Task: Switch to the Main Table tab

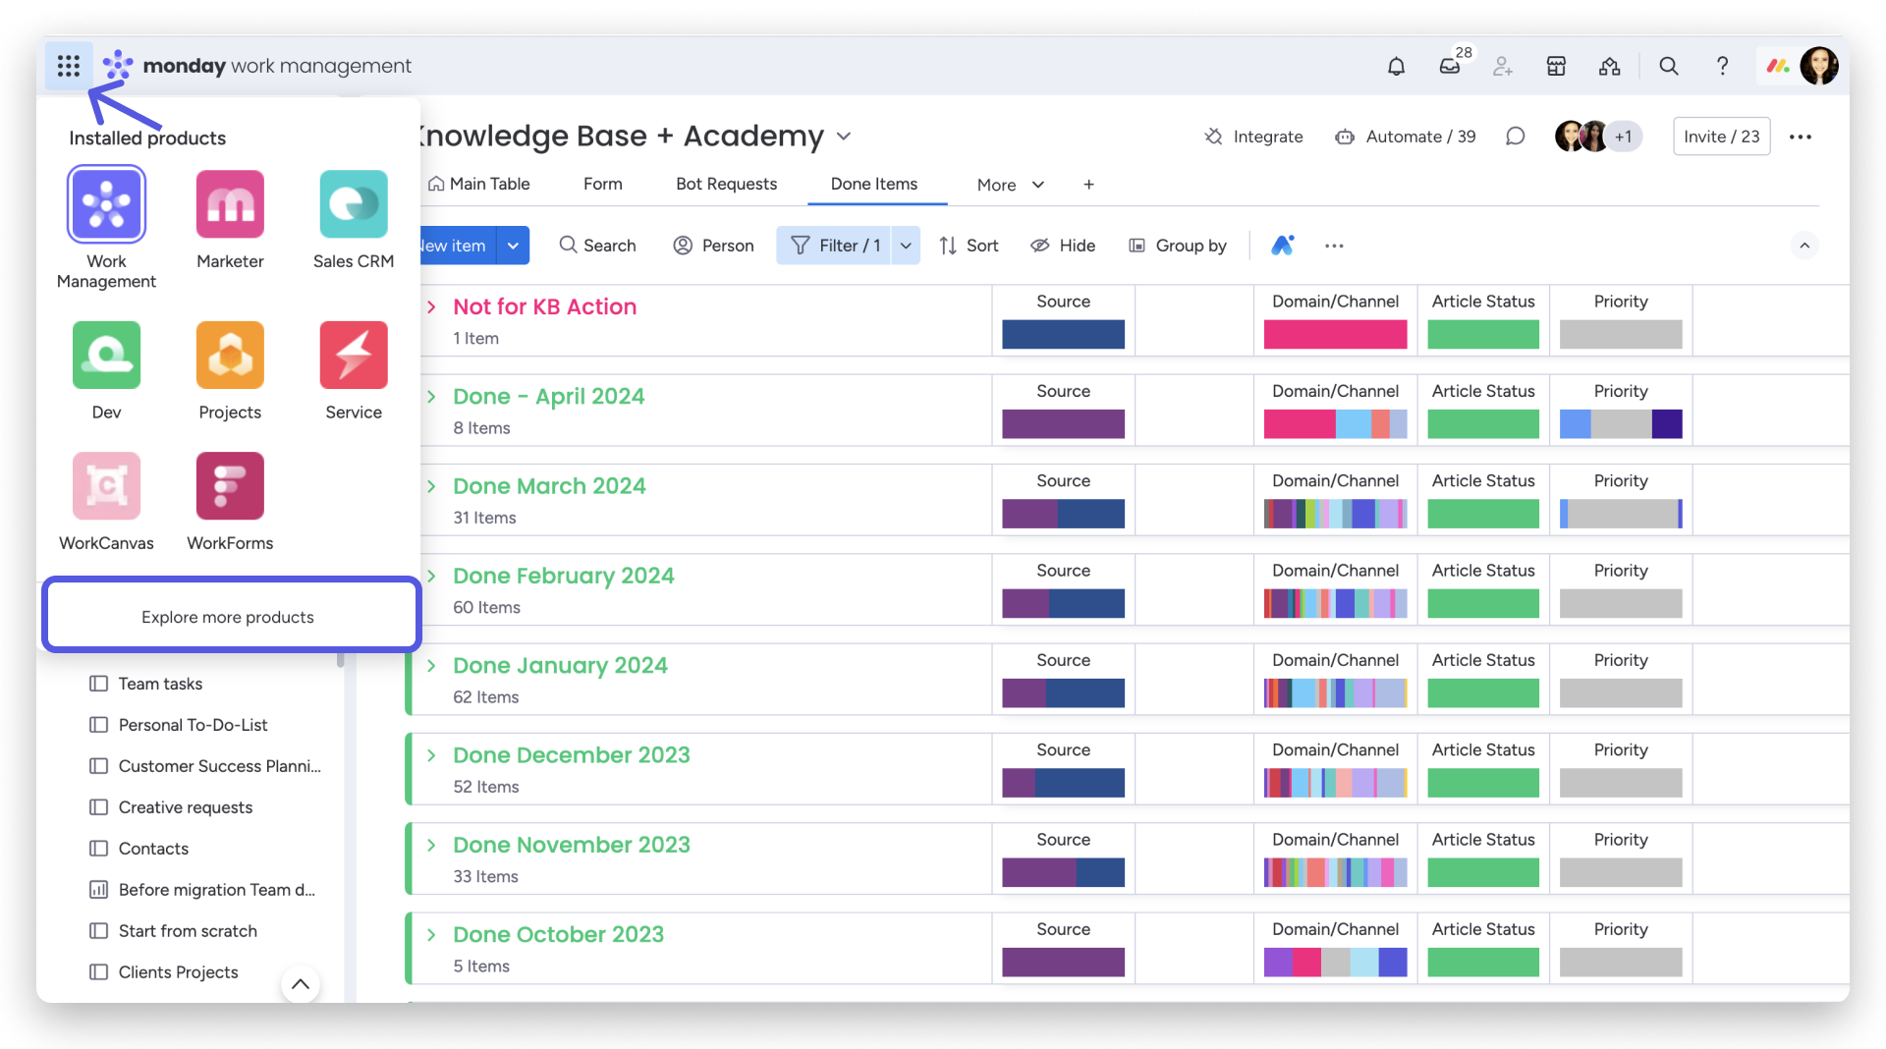Action: point(479,184)
